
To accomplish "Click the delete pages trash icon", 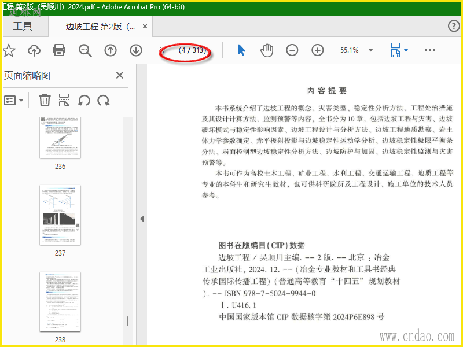I will point(45,100).
